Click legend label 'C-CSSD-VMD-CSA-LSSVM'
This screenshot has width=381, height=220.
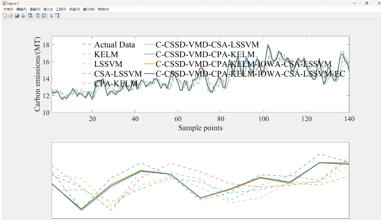207,45
